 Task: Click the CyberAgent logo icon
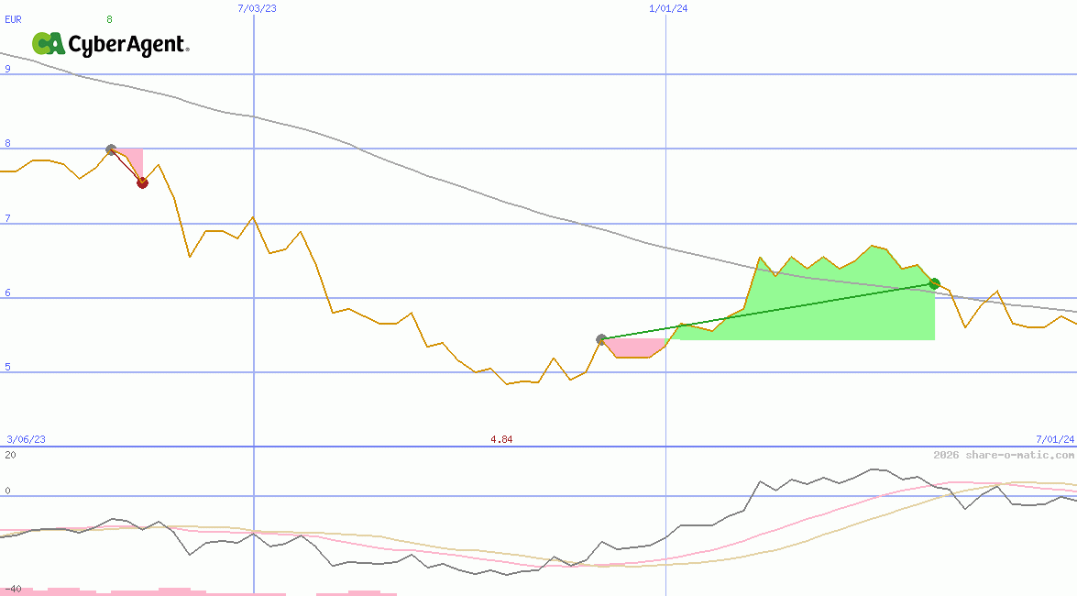(x=48, y=44)
